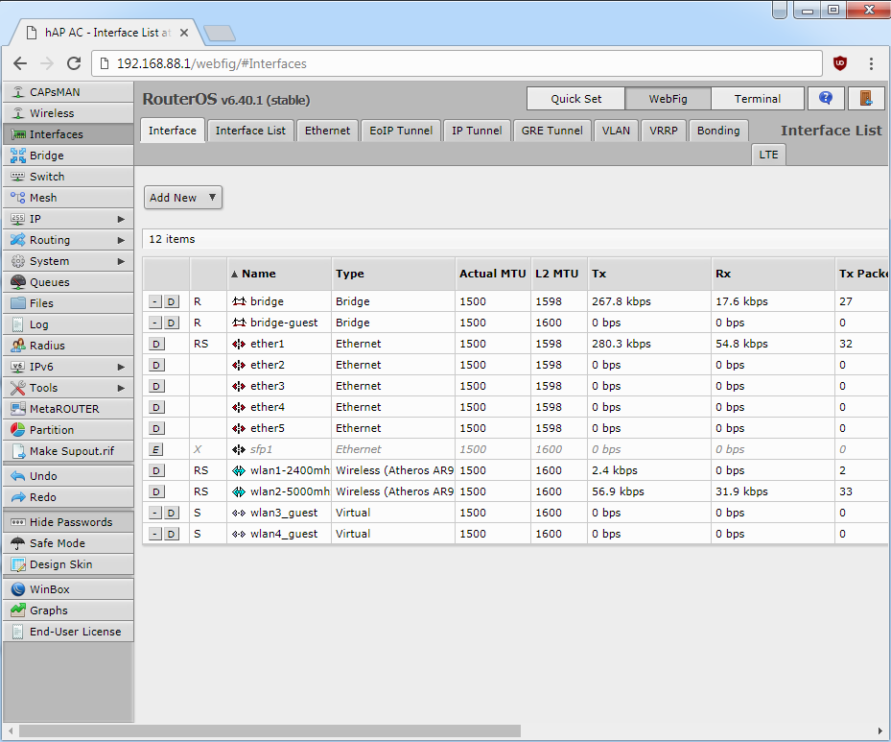Open the Bonding tab

[x=718, y=131]
